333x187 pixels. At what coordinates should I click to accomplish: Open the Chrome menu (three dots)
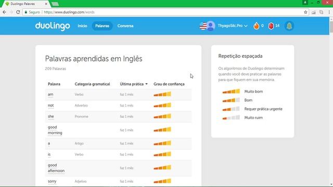tap(329, 12)
